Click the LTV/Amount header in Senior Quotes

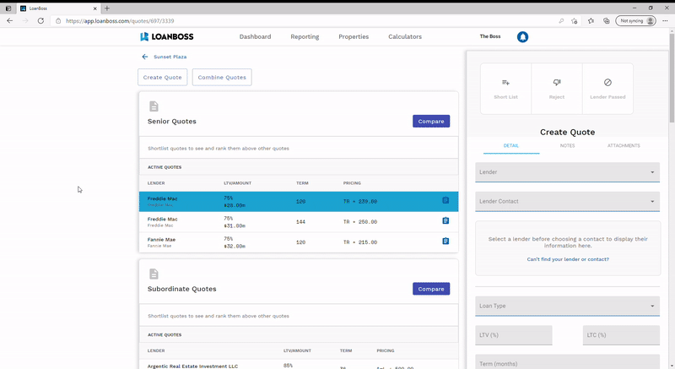[238, 183]
